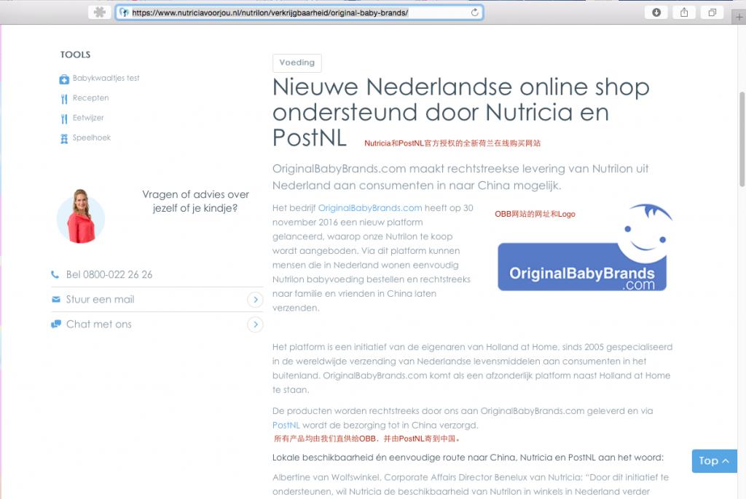This screenshot has width=746, height=499.
Task: Click the phone icon beside Bel 0800
Action: (55, 274)
